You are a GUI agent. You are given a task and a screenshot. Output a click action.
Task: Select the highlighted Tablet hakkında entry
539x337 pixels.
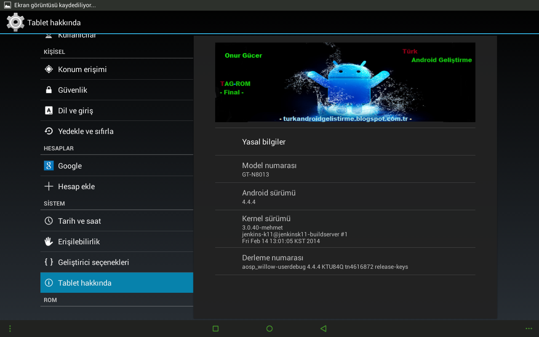click(117, 283)
